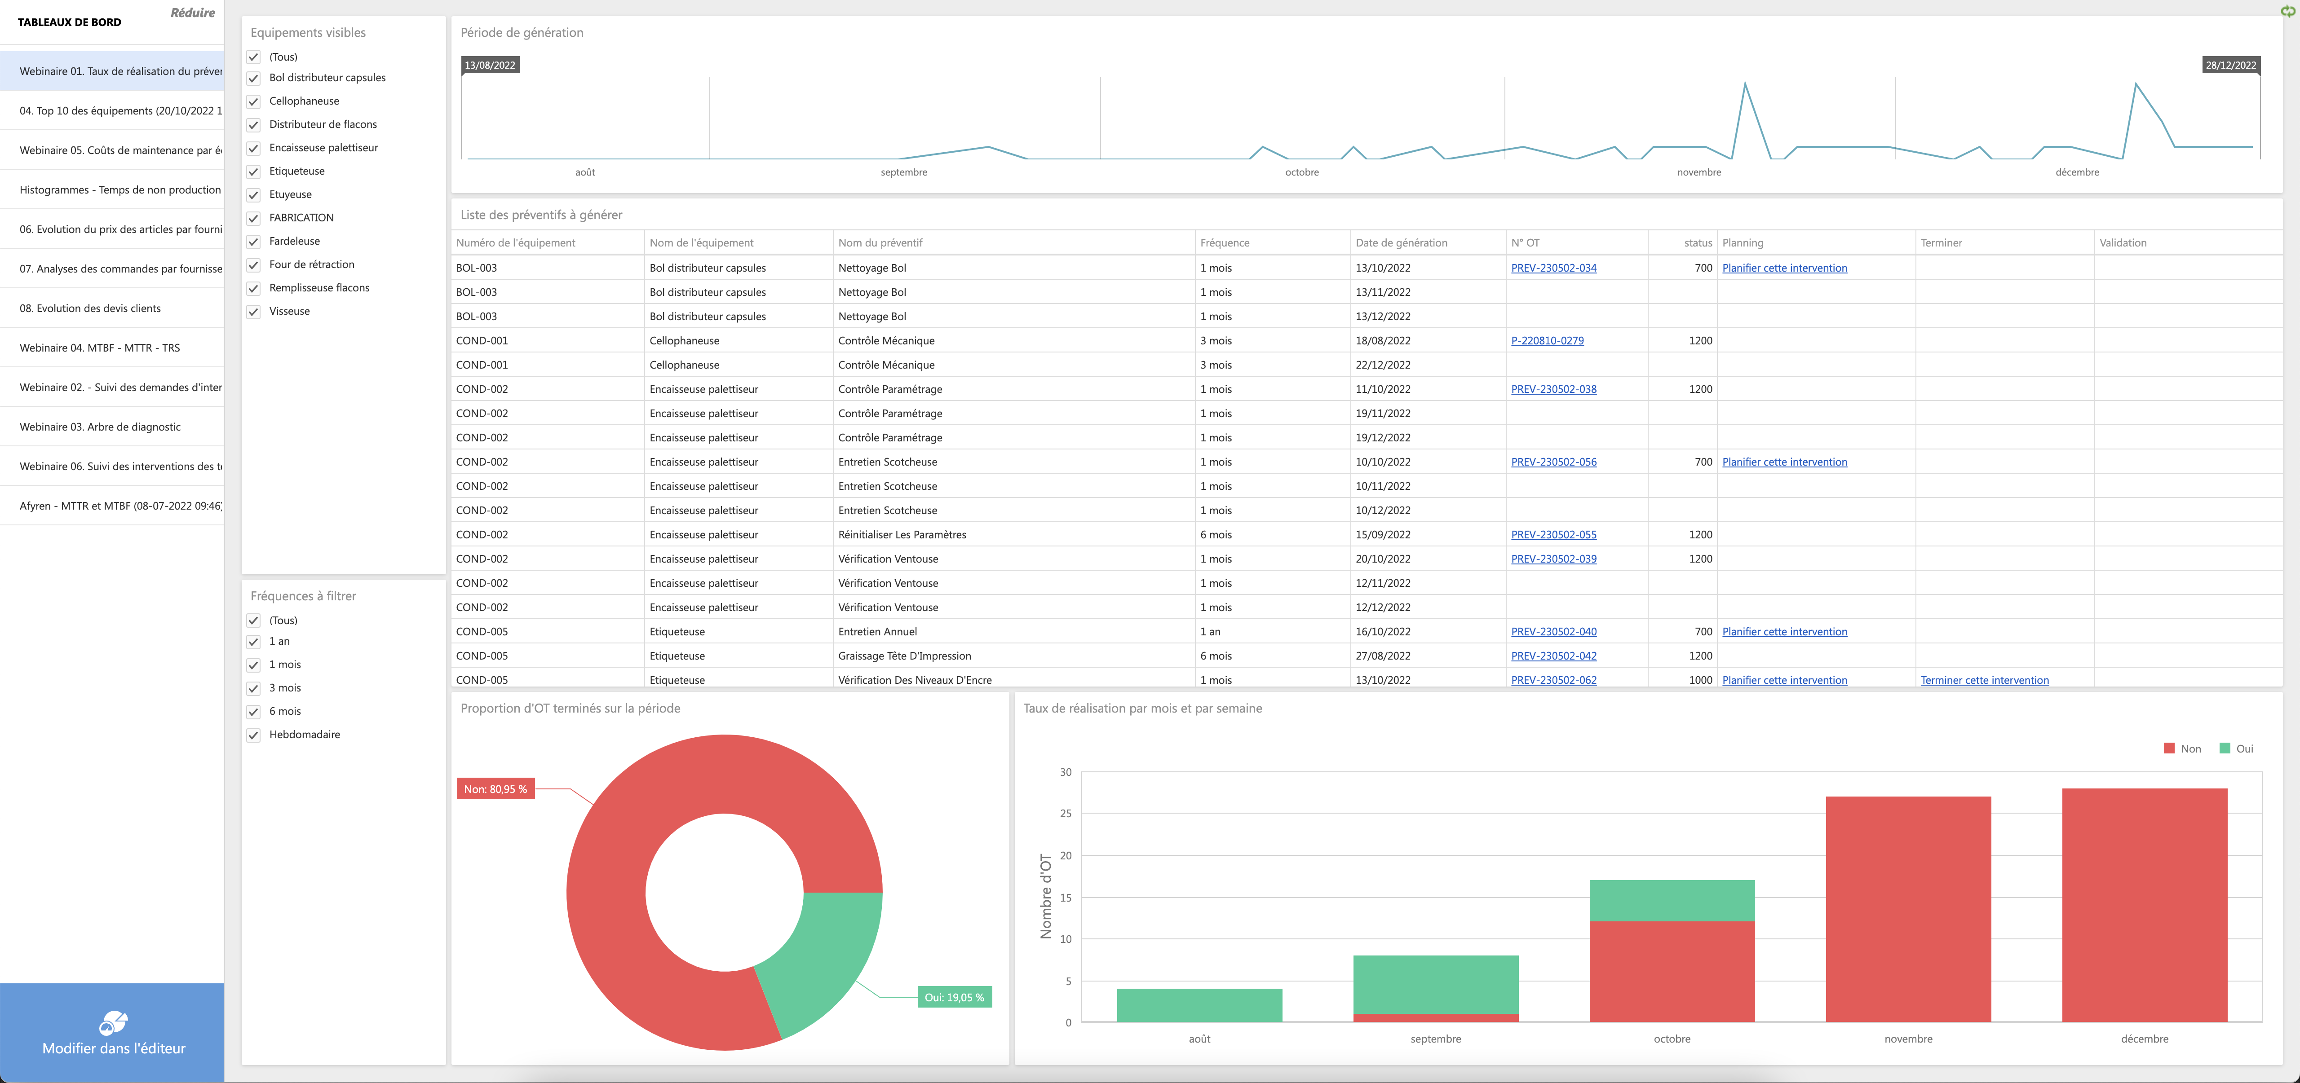Image resolution: width=2300 pixels, height=1083 pixels.
Task: Toggle (Tous) checkbox under Fréquences à filtrer
Action: click(253, 621)
